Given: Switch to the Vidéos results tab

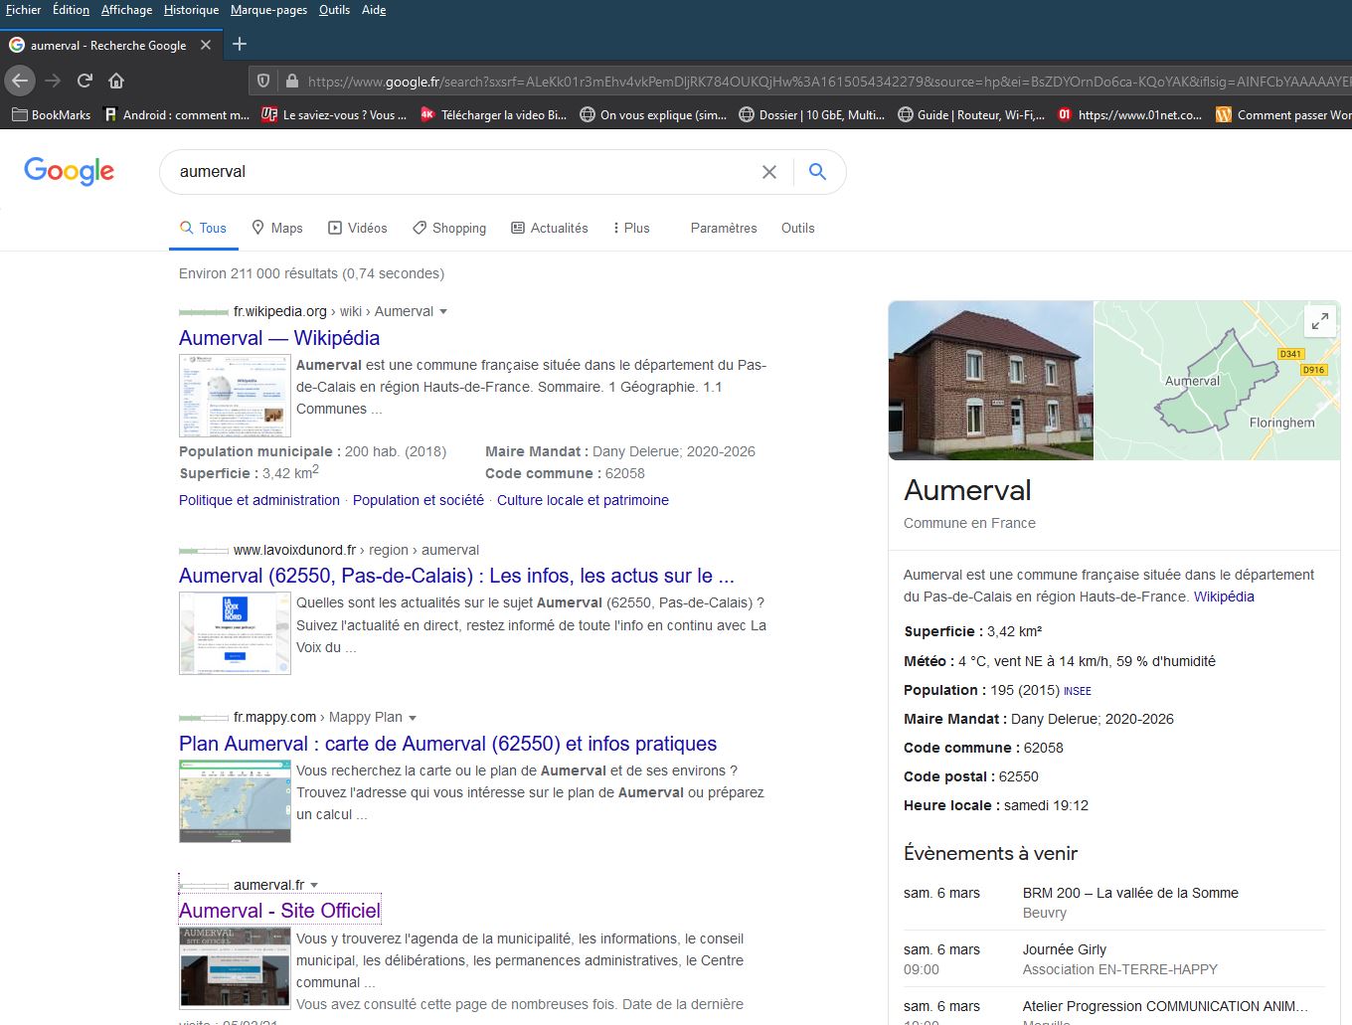Looking at the screenshot, I should click(358, 228).
